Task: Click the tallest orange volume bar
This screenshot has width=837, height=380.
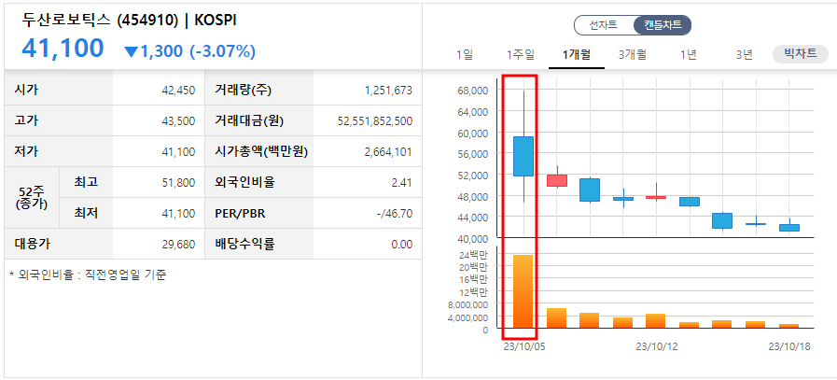Action: click(523, 291)
